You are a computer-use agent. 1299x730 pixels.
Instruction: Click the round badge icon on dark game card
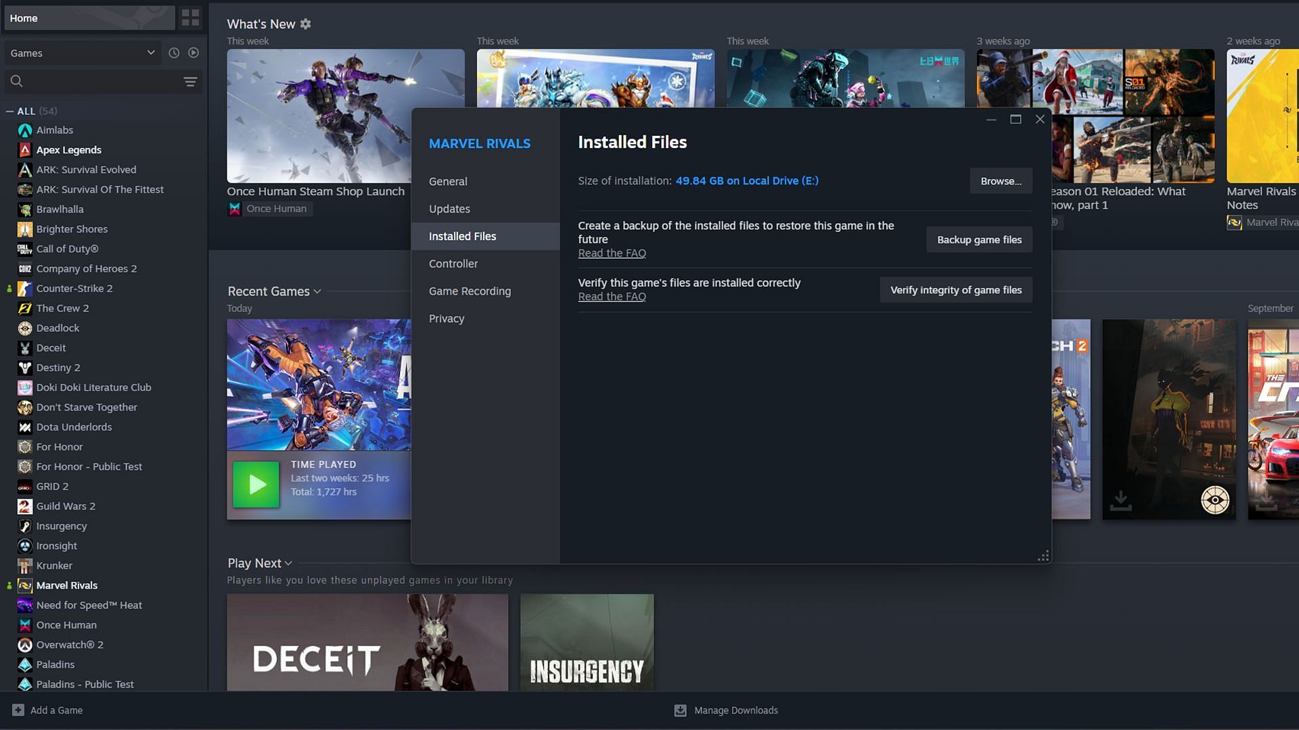tap(1215, 501)
